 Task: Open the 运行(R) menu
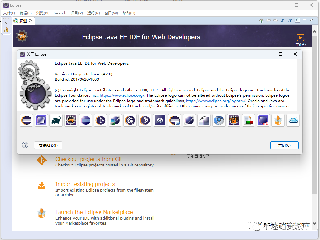tap(94, 13)
